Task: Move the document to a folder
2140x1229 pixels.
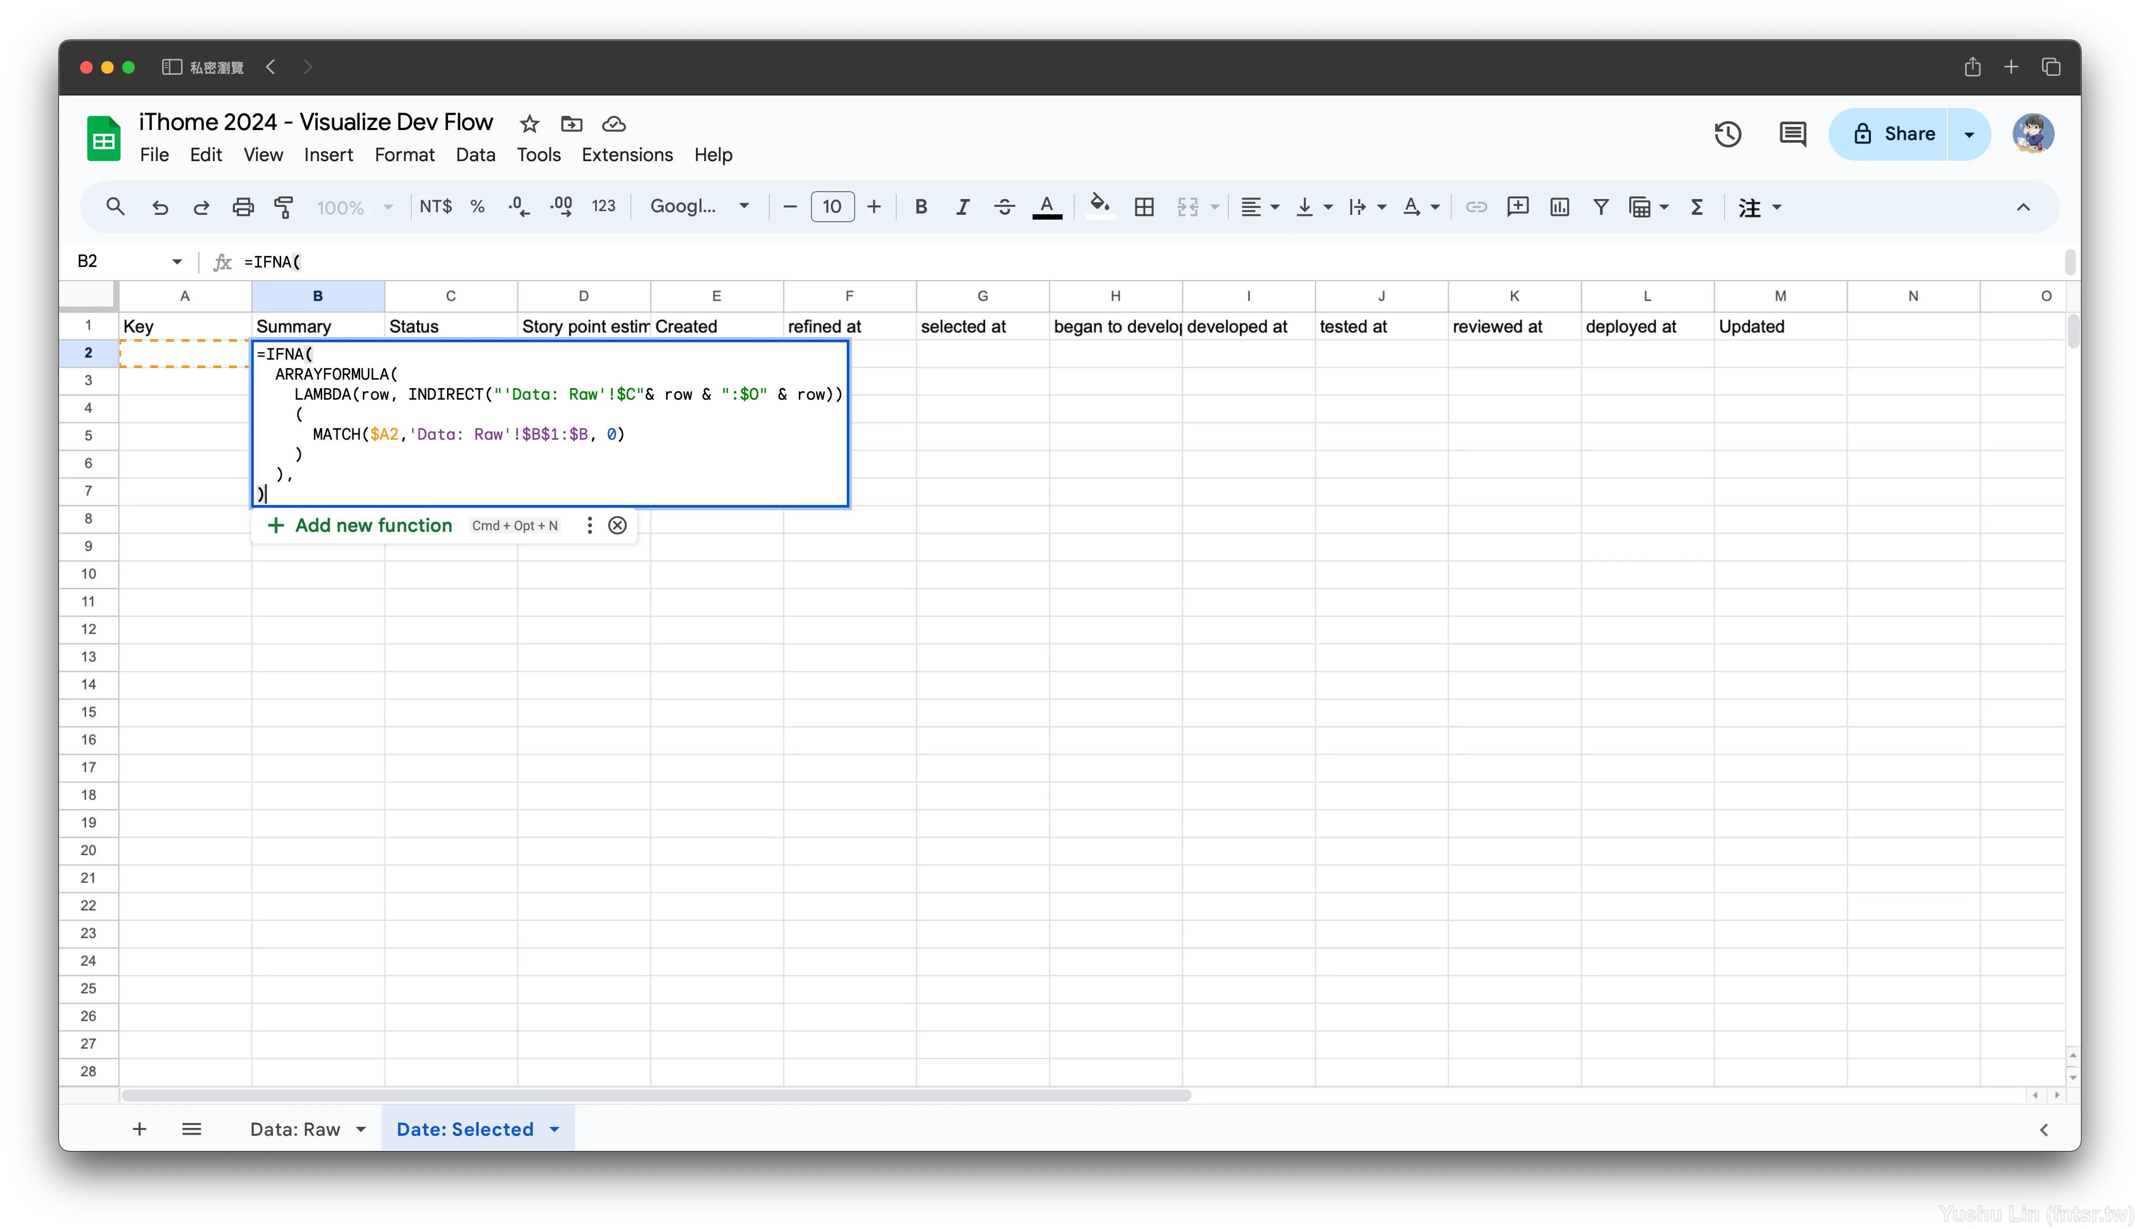Action: 571,124
